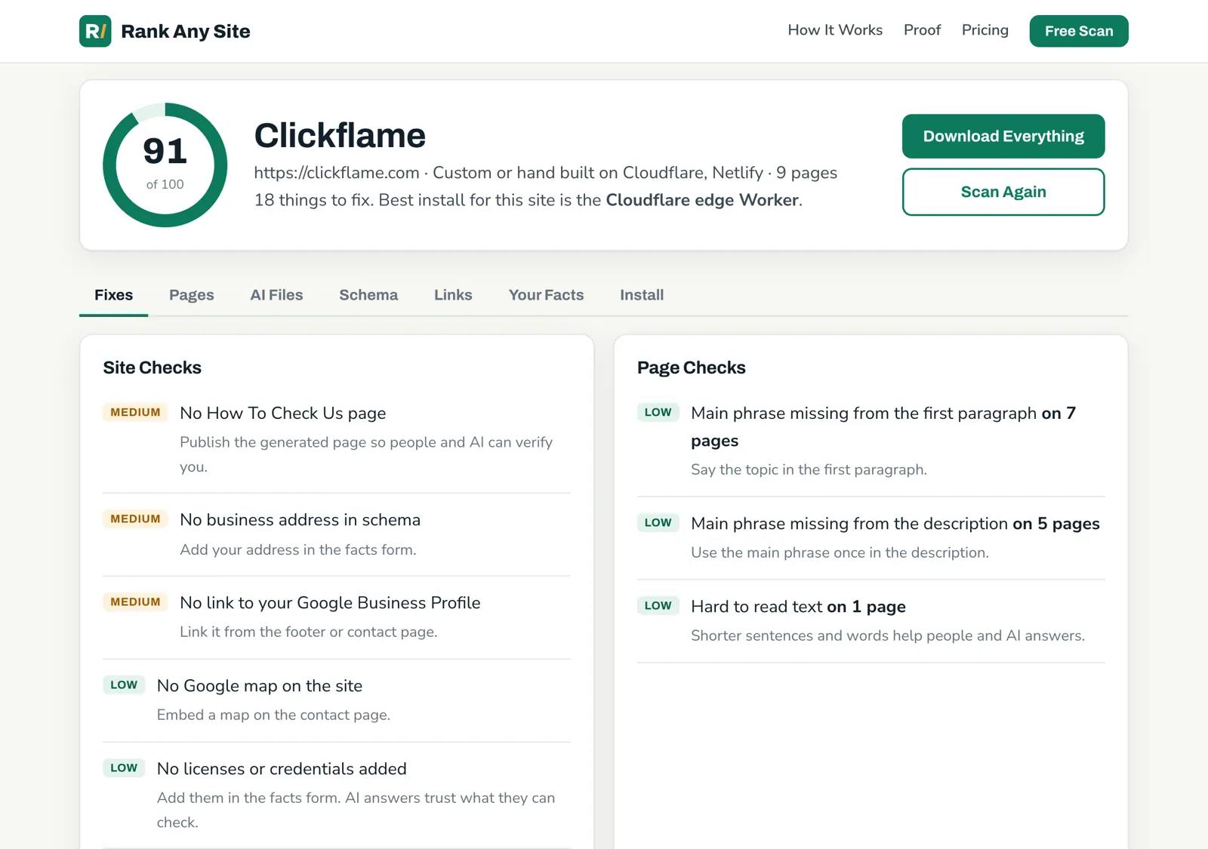
Task: Select "No business address in schema" issue
Action: click(x=300, y=520)
